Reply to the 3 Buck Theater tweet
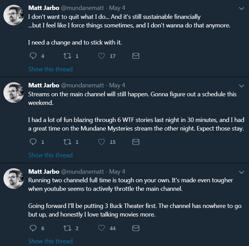The width and height of the screenshot is (249, 246). [33, 228]
